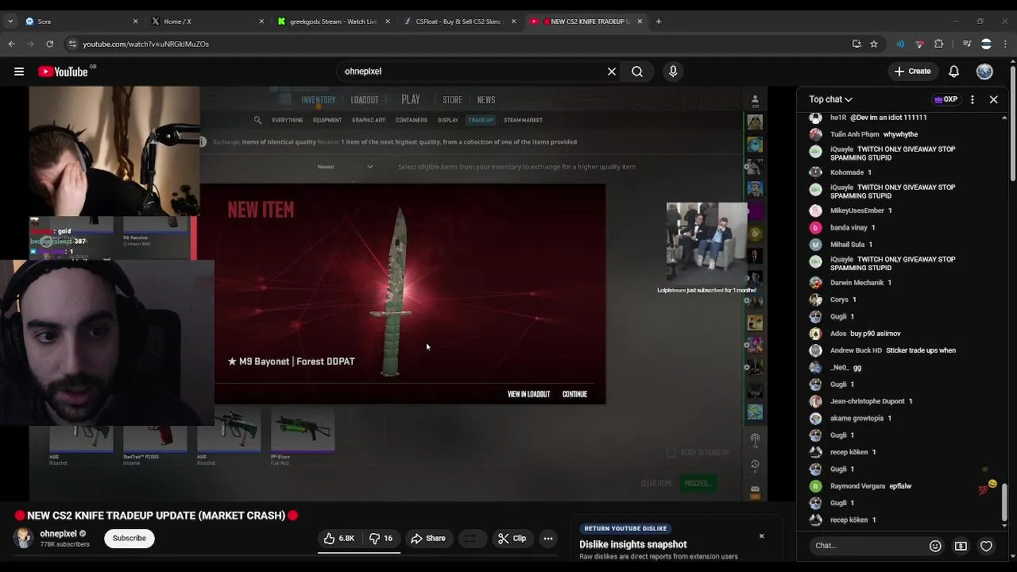Image resolution: width=1017 pixels, height=572 pixels.
Task: Open a new browser tab
Action: tap(659, 21)
